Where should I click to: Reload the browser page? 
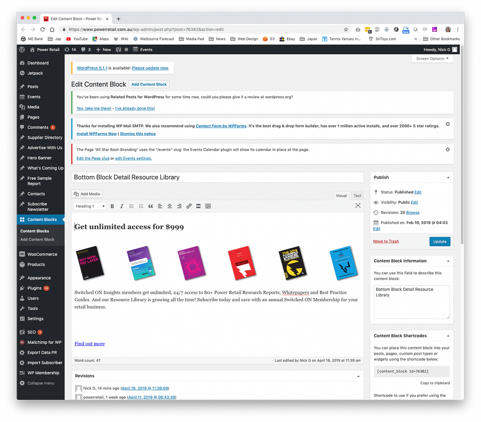pos(42,30)
